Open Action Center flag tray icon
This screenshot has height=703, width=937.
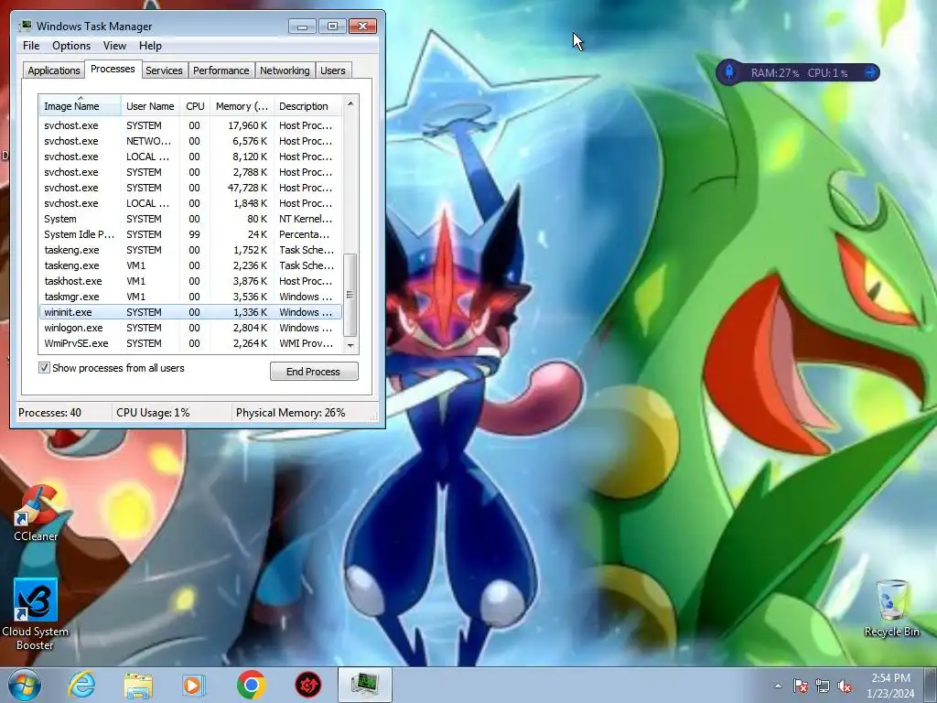(801, 686)
